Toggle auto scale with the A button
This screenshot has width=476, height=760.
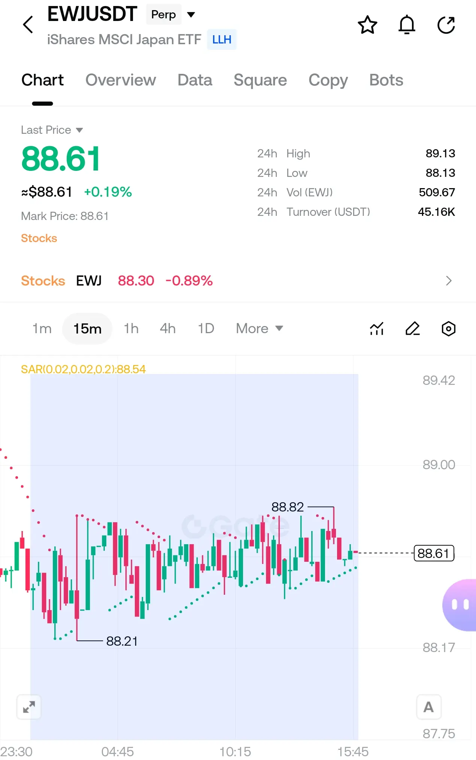click(x=429, y=707)
